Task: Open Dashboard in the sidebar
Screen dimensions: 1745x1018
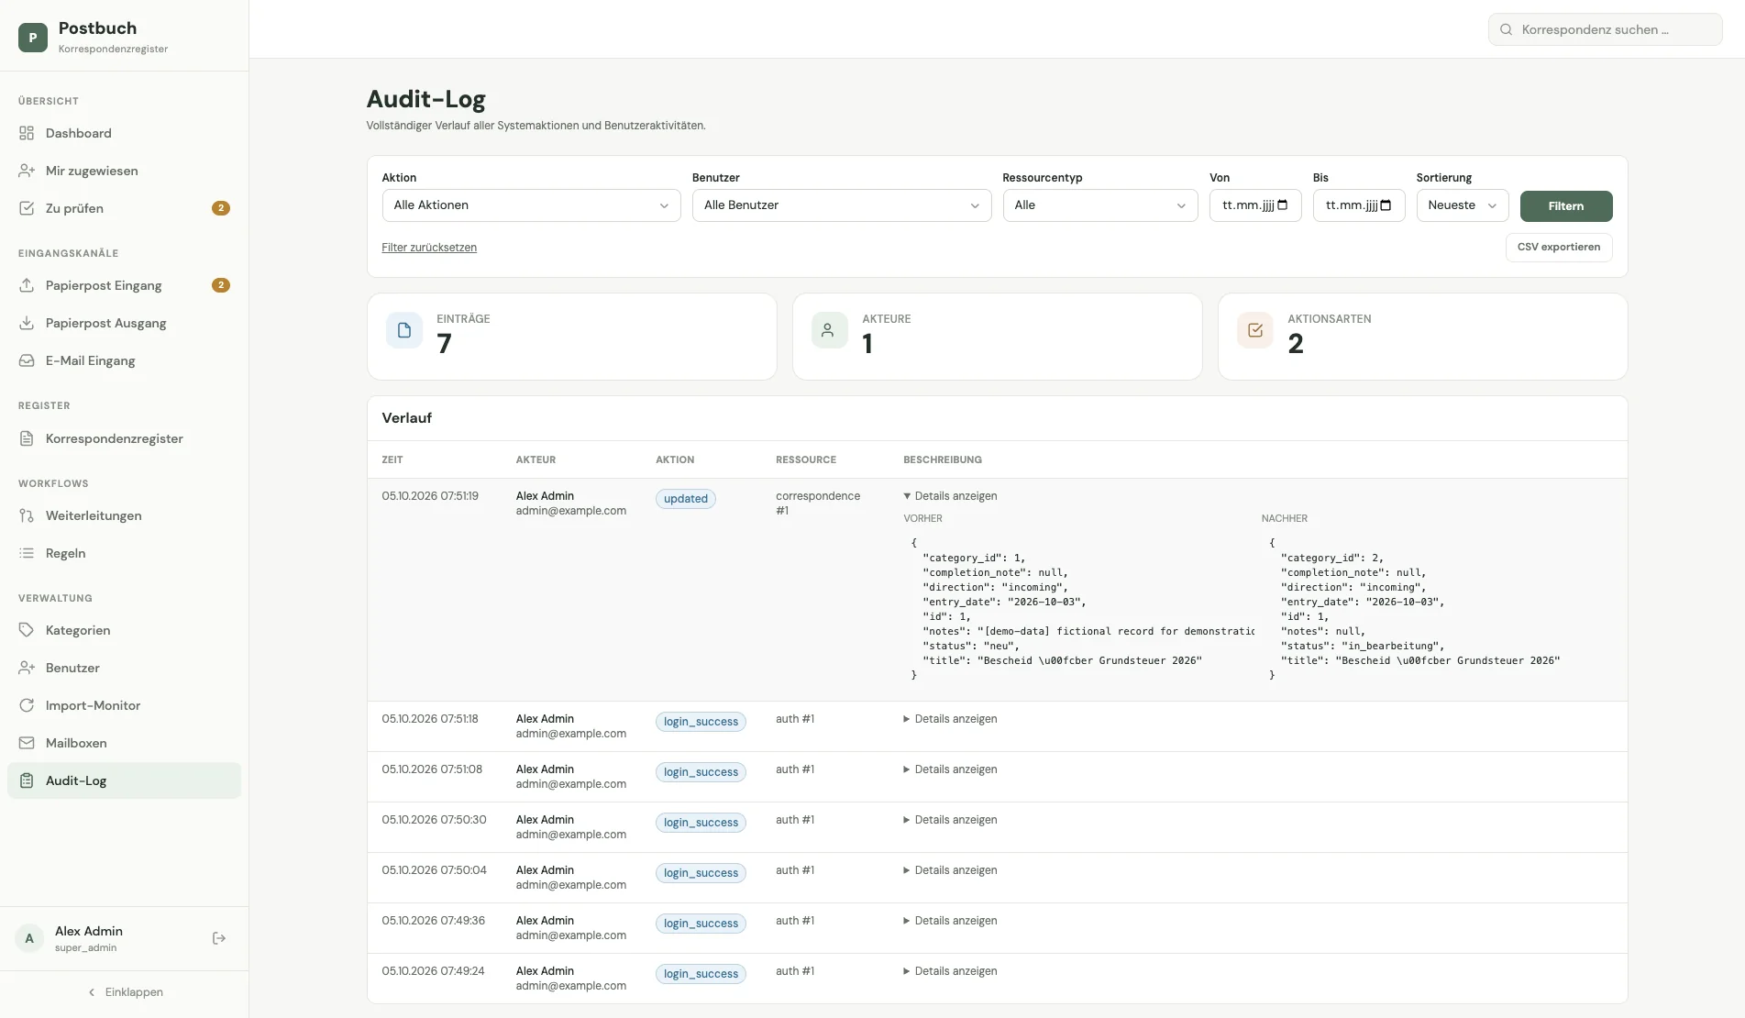Action: [124, 133]
